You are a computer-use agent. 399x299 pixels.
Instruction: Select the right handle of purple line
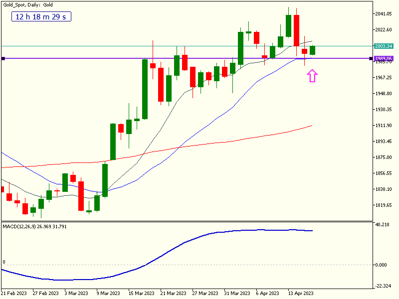click(x=371, y=59)
